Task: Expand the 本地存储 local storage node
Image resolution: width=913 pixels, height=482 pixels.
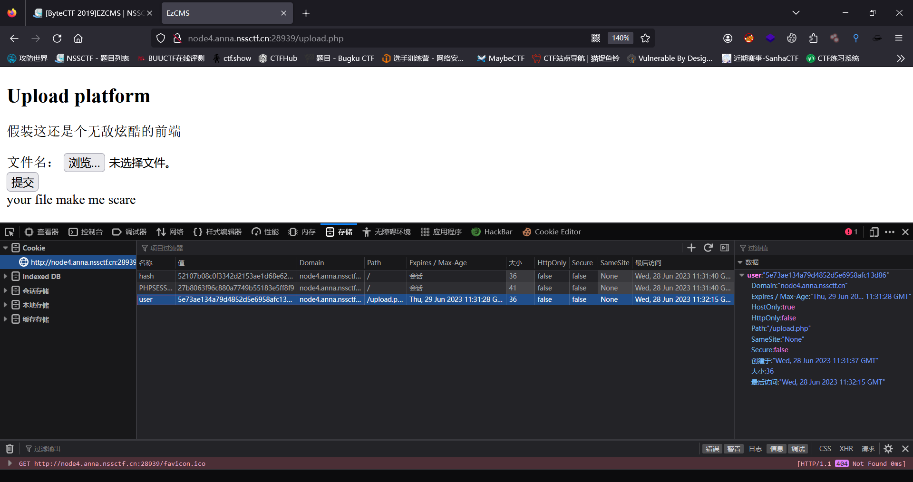Action: tap(5, 305)
